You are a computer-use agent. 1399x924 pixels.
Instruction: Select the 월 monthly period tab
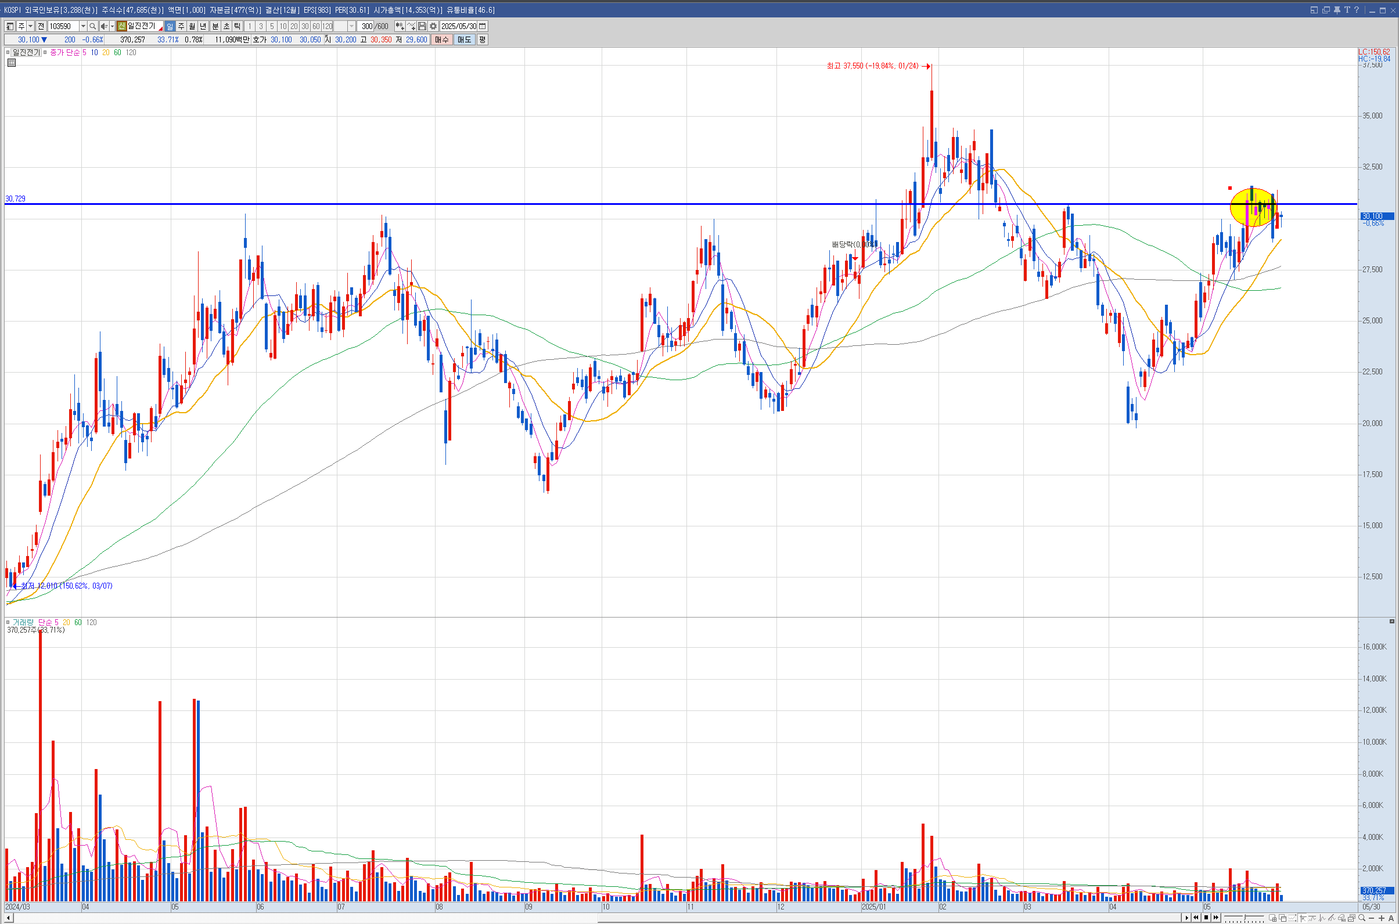[192, 27]
